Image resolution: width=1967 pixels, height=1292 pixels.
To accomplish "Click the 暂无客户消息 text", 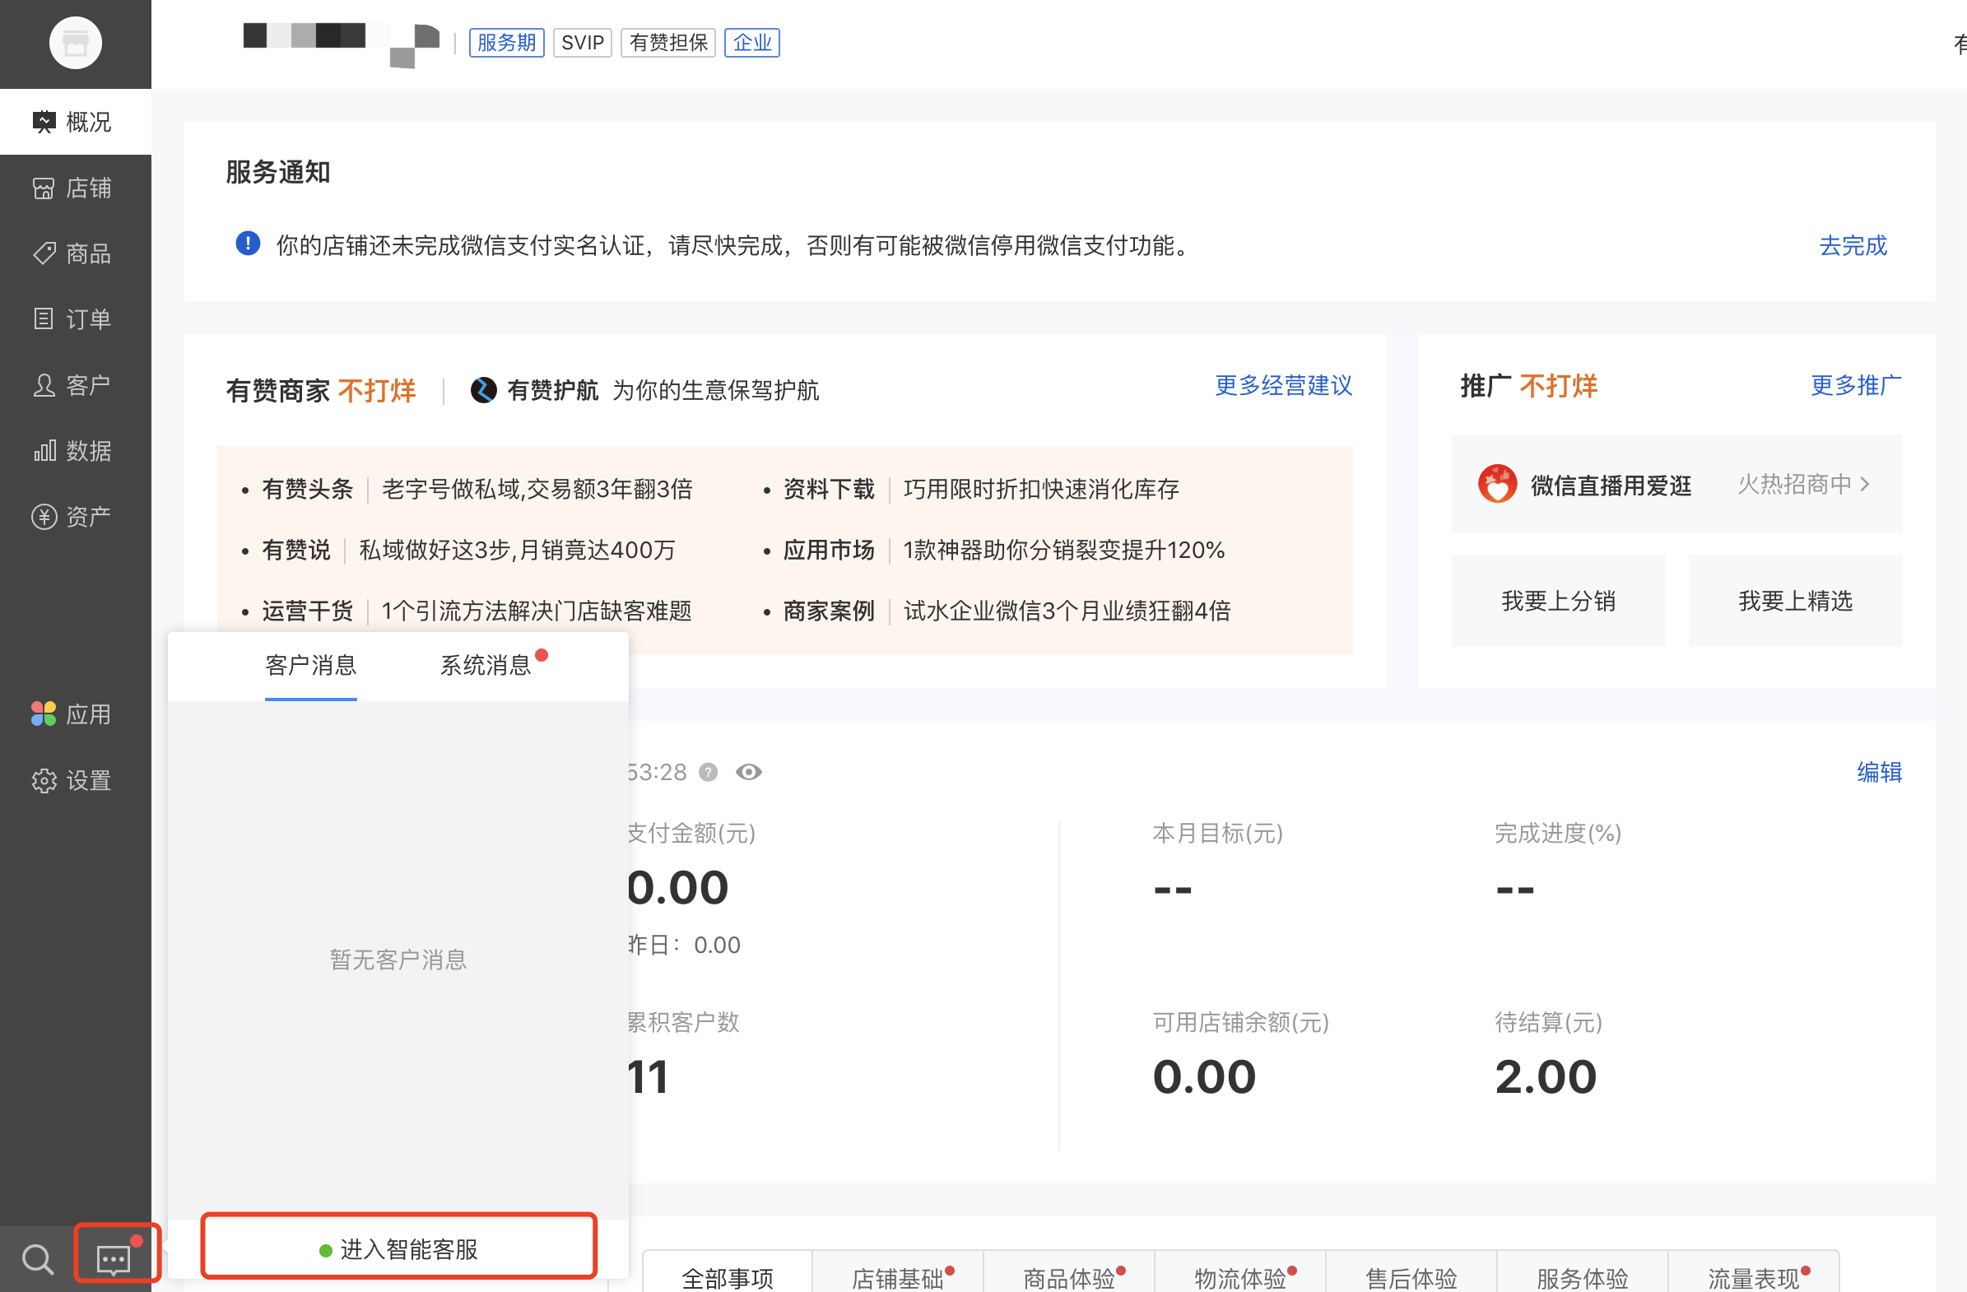I will tap(398, 960).
